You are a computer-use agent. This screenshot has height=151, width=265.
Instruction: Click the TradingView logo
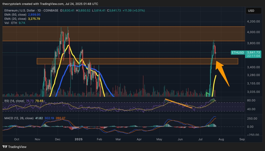click(14, 147)
